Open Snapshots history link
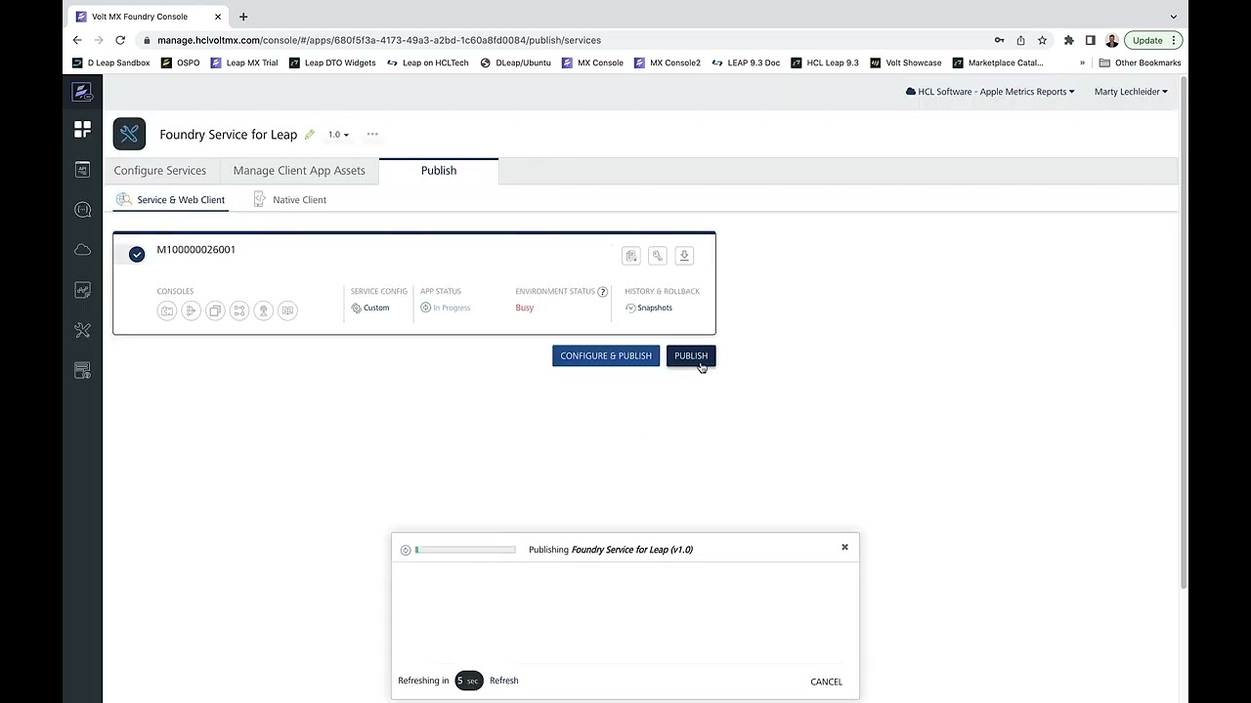The image size is (1251, 703). click(649, 308)
